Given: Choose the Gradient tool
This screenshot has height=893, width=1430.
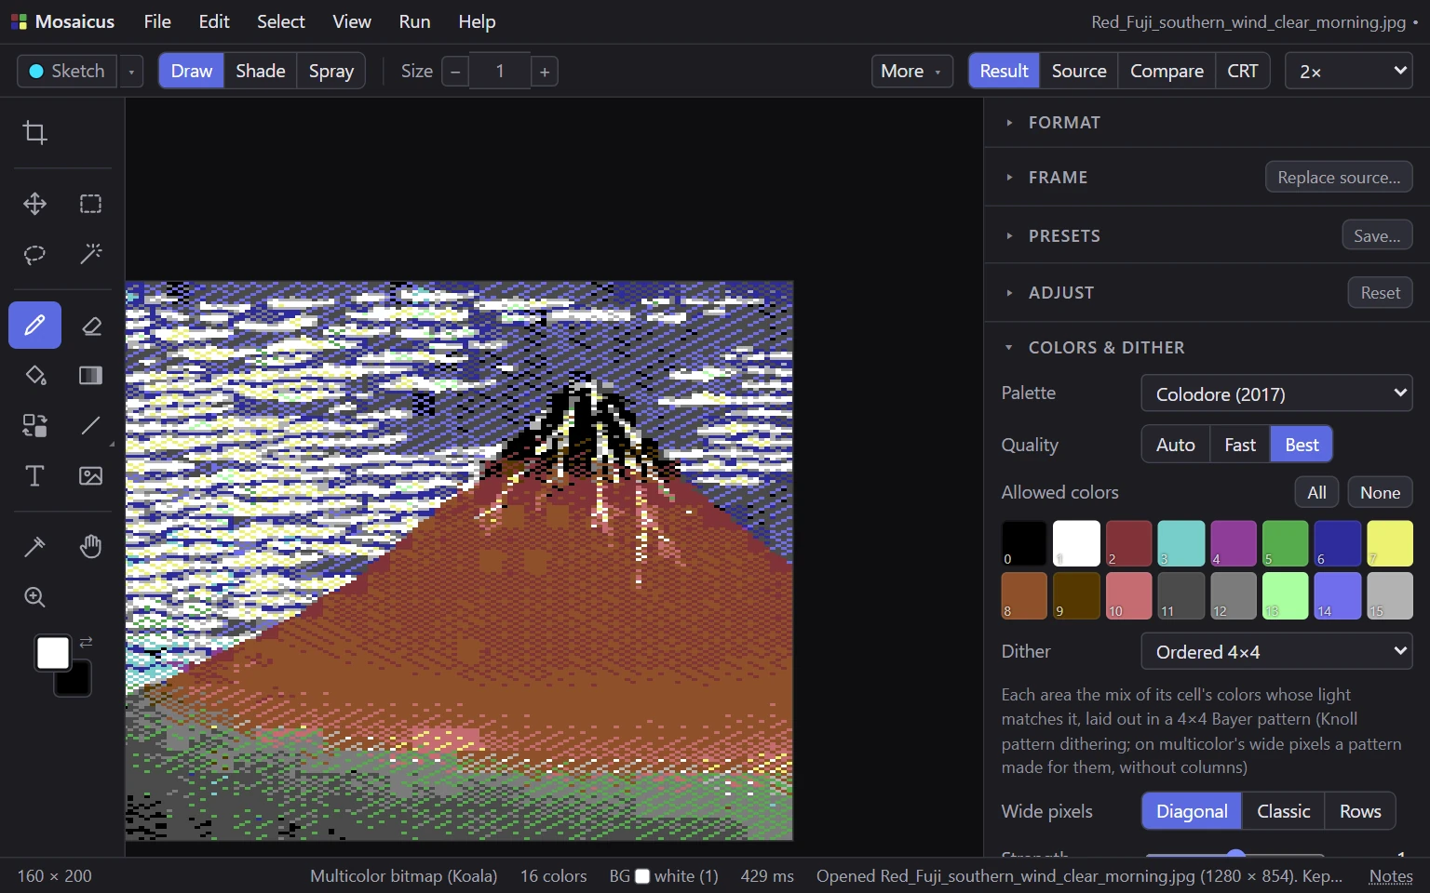Looking at the screenshot, I should (90, 376).
